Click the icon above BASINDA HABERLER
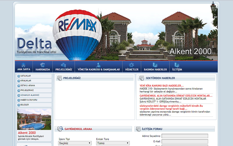 [155, 65]
